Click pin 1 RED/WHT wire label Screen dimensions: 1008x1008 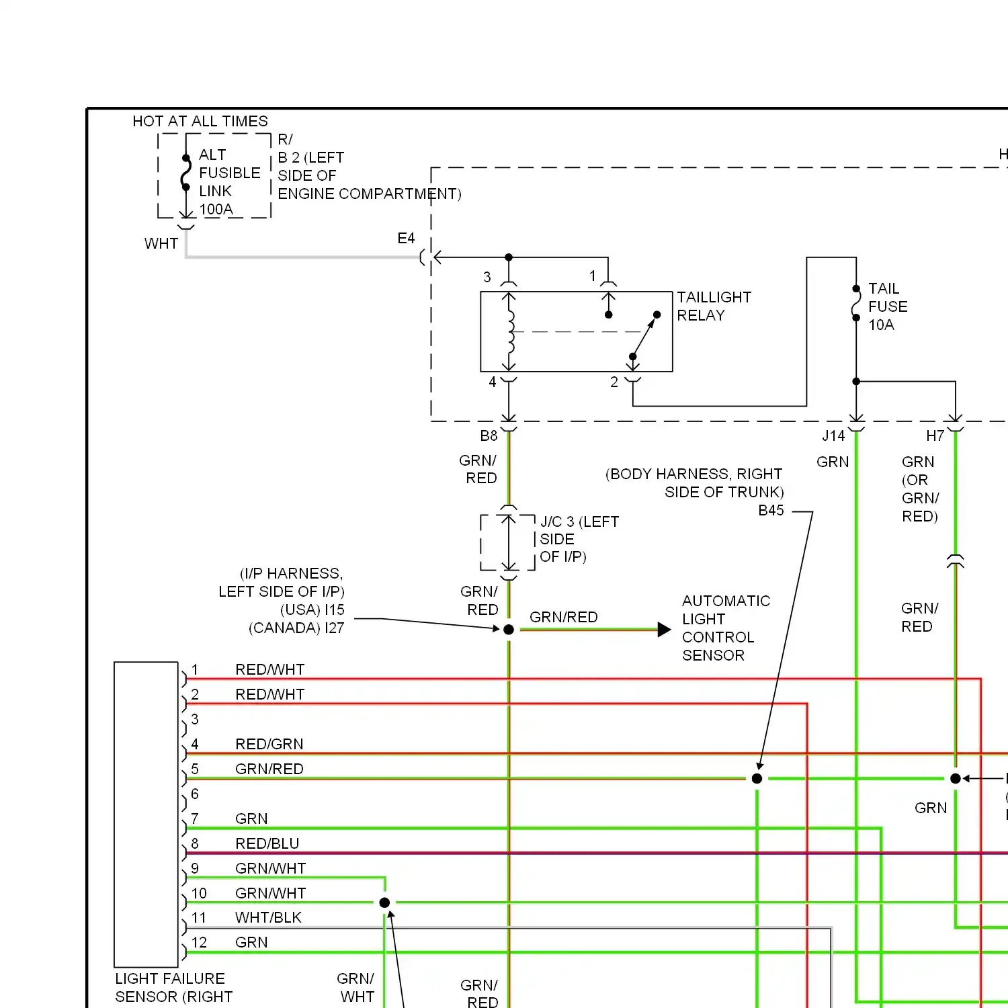(269, 670)
